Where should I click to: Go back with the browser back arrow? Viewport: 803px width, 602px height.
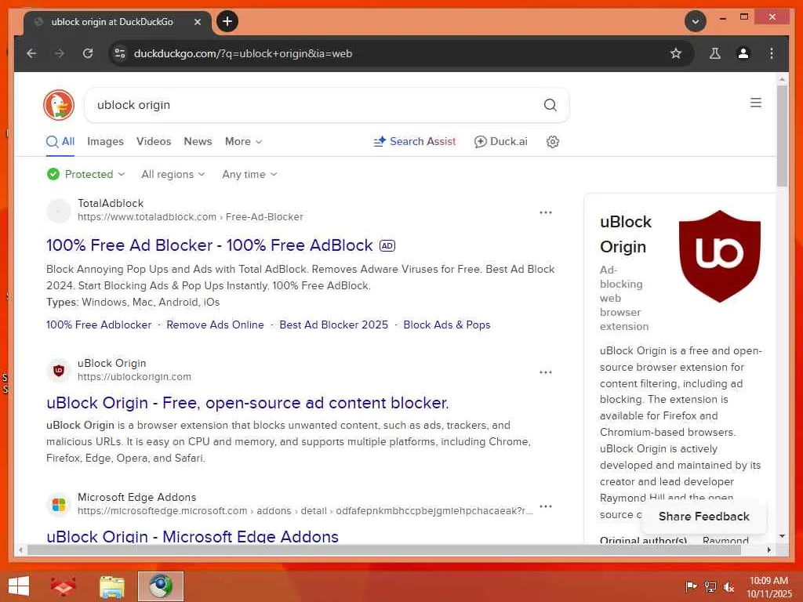tap(31, 53)
